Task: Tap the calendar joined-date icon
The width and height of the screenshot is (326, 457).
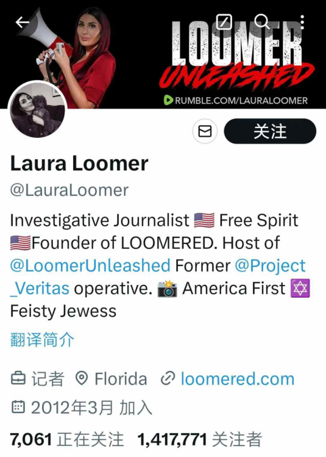Action: click(18, 407)
